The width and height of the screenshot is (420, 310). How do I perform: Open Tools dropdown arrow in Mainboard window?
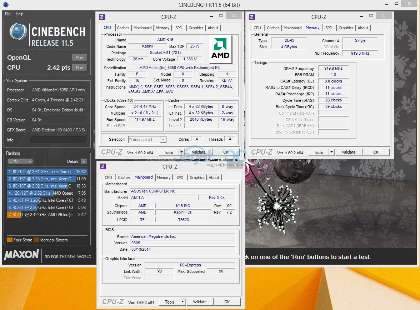pos(182,302)
